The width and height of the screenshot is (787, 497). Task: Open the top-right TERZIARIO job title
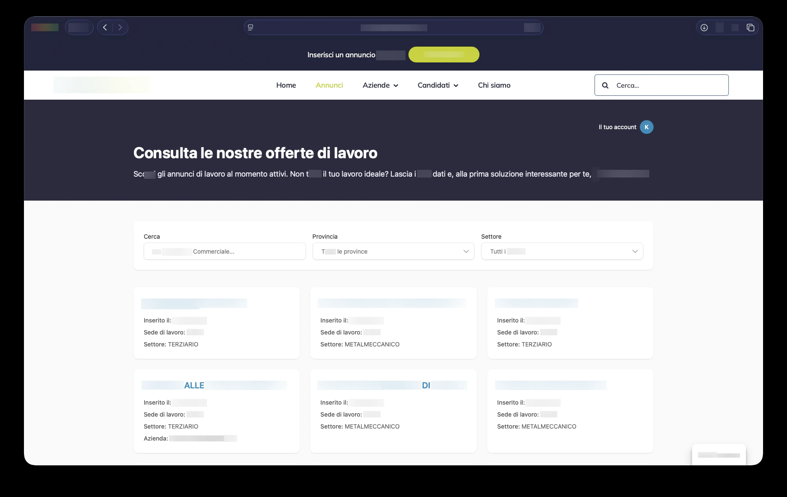(536, 303)
